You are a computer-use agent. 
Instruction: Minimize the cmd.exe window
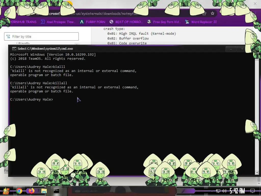click(231, 49)
